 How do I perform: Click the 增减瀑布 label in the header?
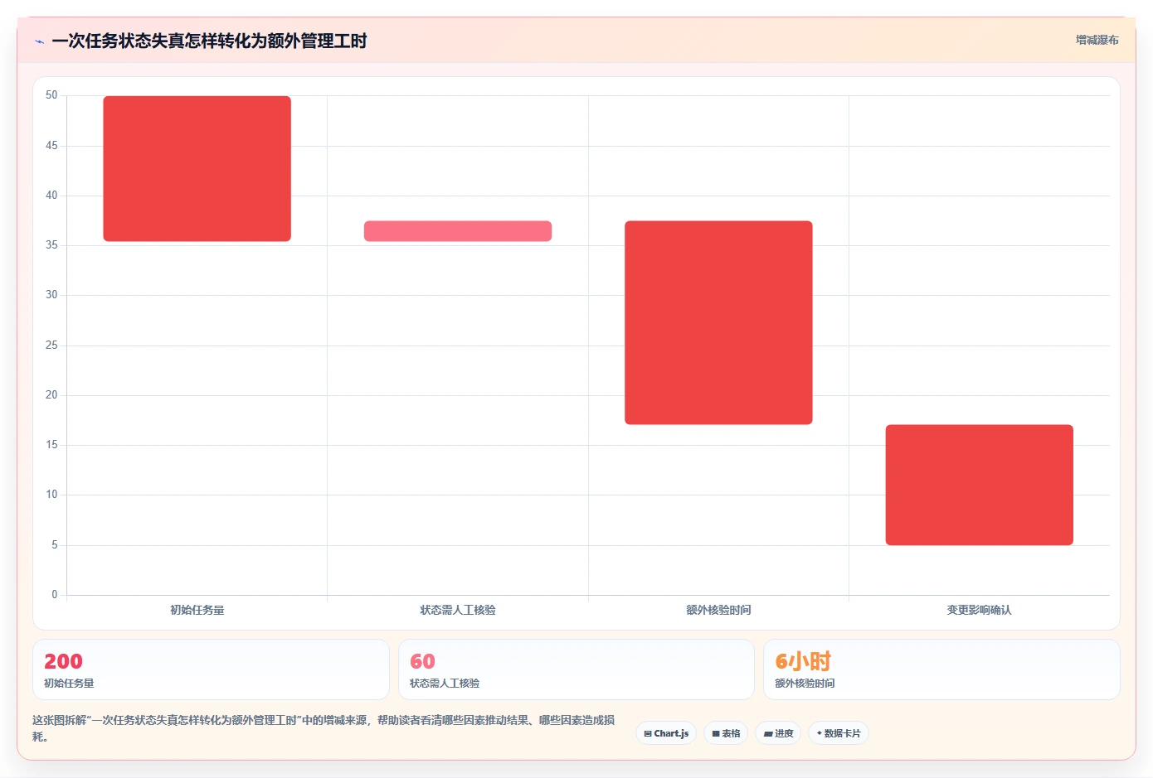click(1097, 40)
